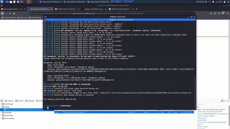Open the file manager panel launcher
Viewport: 230px width, 129px height.
pos(11,2)
